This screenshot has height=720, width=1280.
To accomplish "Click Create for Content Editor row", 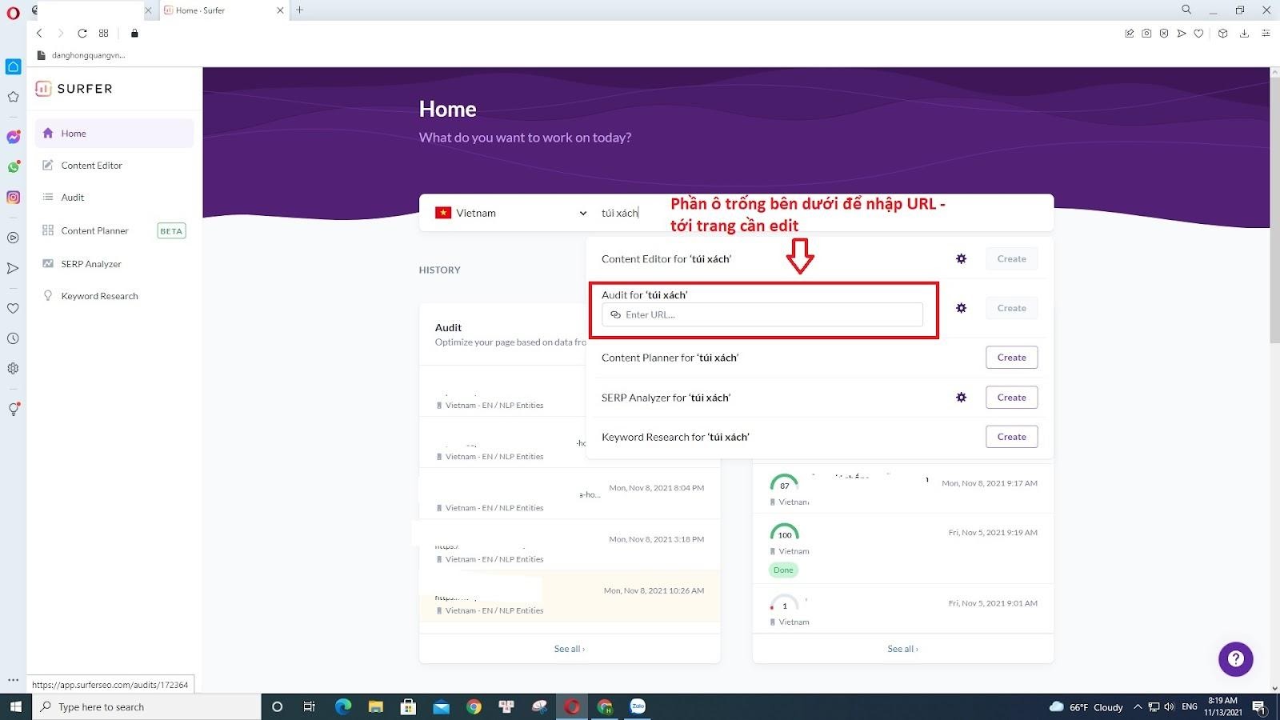I will 1011,258.
